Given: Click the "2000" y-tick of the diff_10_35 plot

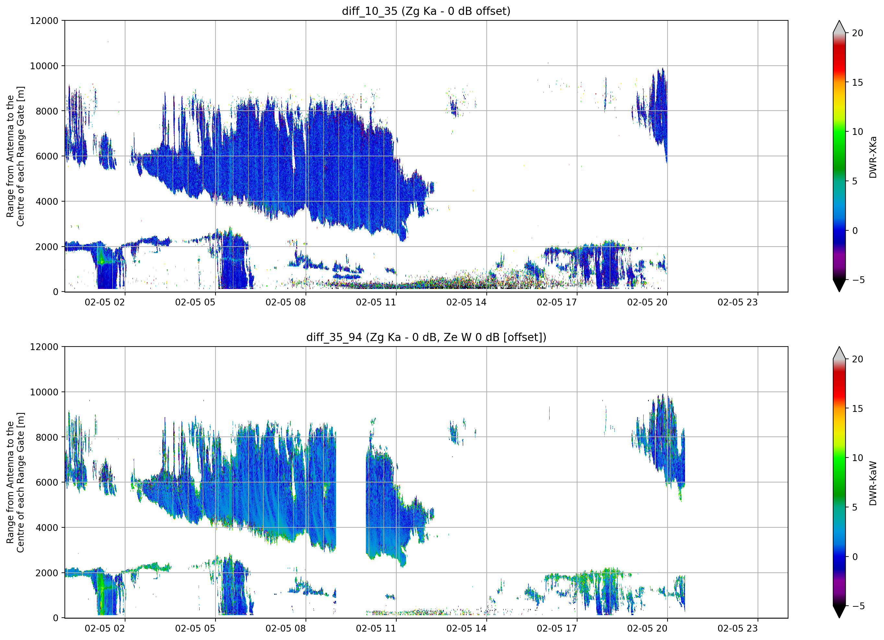Looking at the screenshot, I should point(47,247).
